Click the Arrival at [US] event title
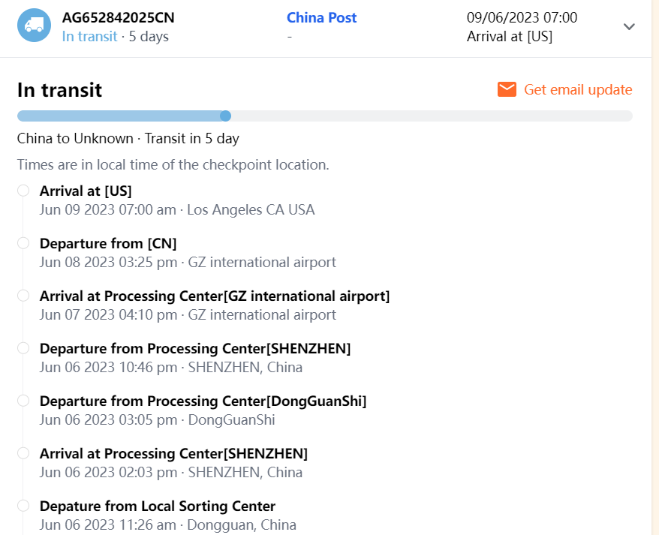This screenshot has height=535, width=659. [x=86, y=191]
